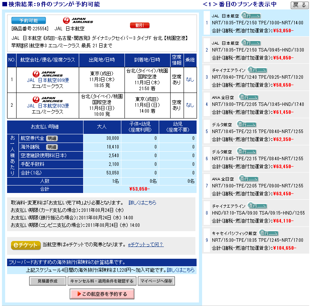312x306 pixels.
Task: Open the JAL 日本航空809便 flight link
Action: 48,80
